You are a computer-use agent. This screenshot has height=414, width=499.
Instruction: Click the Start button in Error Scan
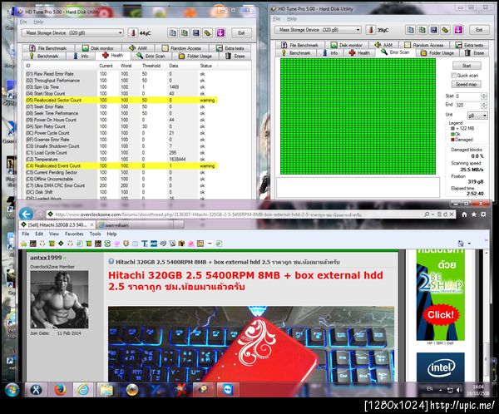click(467, 66)
